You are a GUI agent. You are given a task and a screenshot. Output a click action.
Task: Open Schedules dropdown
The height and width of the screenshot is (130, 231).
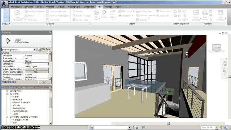click(163, 11)
